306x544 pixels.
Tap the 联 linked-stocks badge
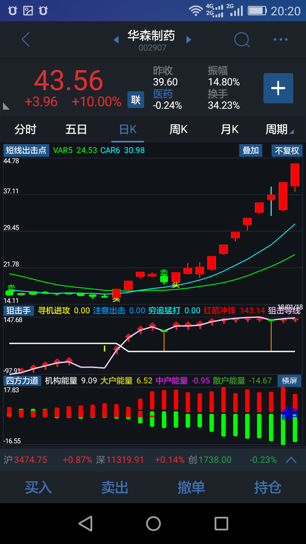click(136, 100)
